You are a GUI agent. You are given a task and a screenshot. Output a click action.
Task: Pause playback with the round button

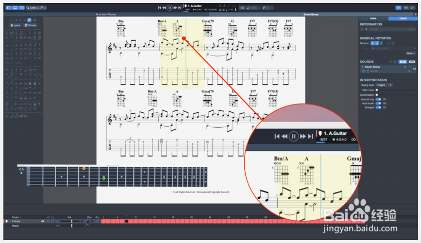pyautogui.click(x=170, y=8)
